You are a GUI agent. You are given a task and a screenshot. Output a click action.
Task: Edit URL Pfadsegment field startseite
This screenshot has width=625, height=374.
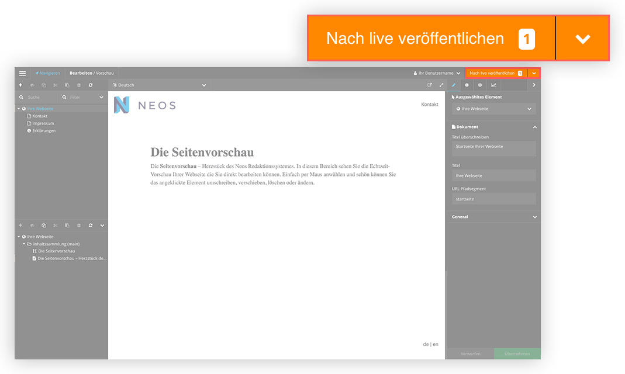[x=494, y=199]
